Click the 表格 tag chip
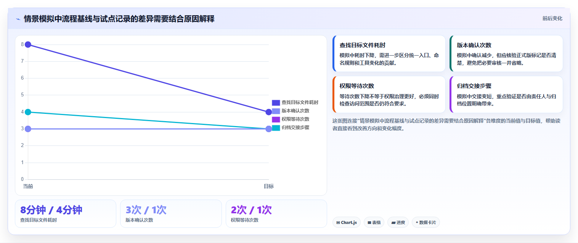This screenshot has height=243, width=578. coord(374,222)
